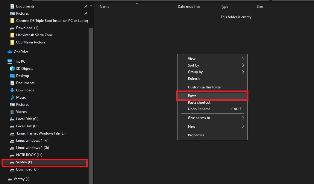Screen dimensions: 314x184
Task: Expand the View submenu arrow
Action: [243, 59]
